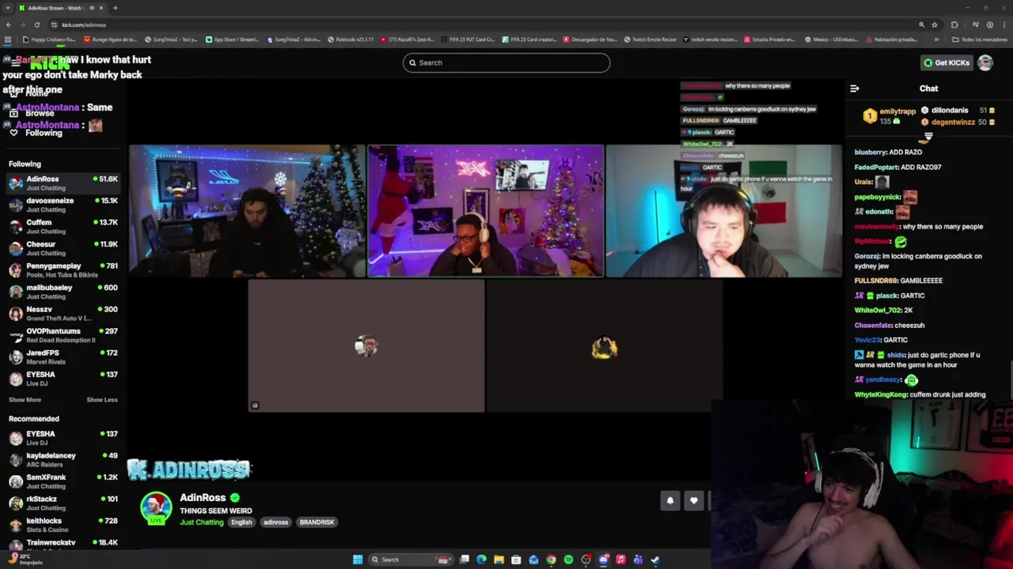Bookmark this page with star icon
Image resolution: width=1013 pixels, height=569 pixels.
(934, 24)
